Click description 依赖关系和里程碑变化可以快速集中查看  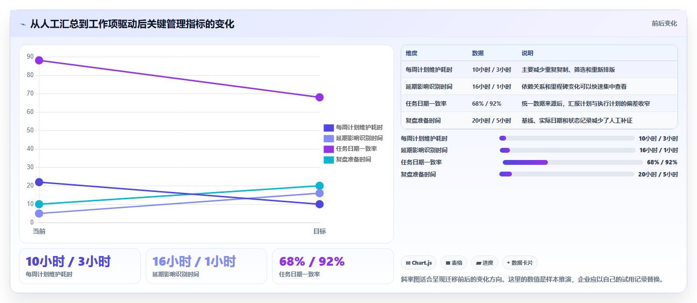pos(574,87)
